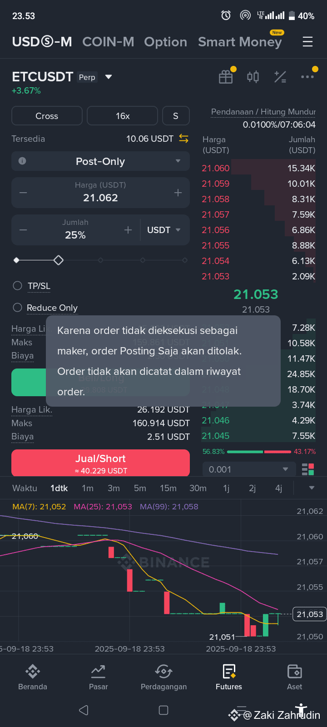Enable the TP/SL option

click(32, 286)
